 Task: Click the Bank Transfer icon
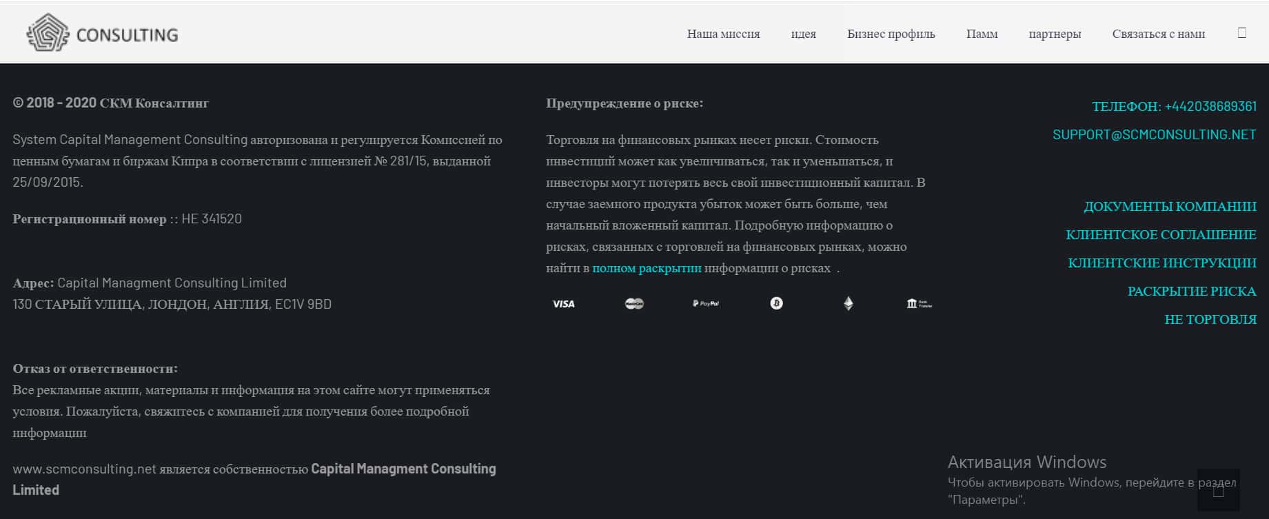point(919,304)
